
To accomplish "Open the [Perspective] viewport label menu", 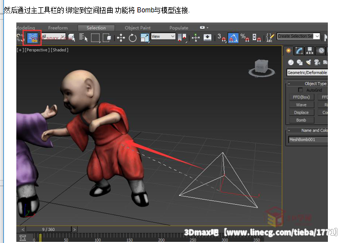I will (37, 50).
